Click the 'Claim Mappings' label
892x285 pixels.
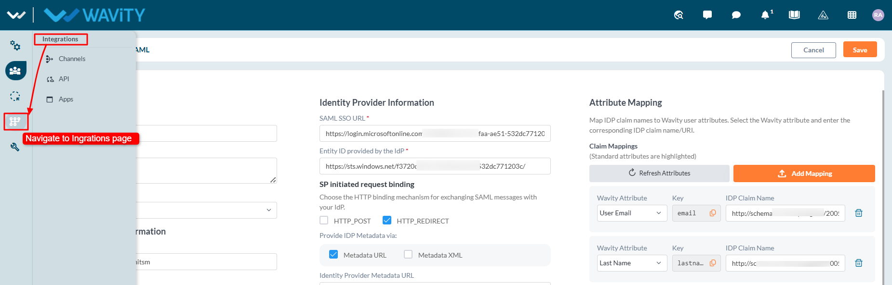tap(613, 146)
